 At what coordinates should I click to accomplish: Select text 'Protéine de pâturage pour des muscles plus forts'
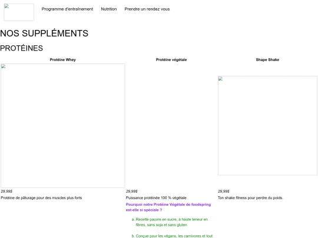41,197
